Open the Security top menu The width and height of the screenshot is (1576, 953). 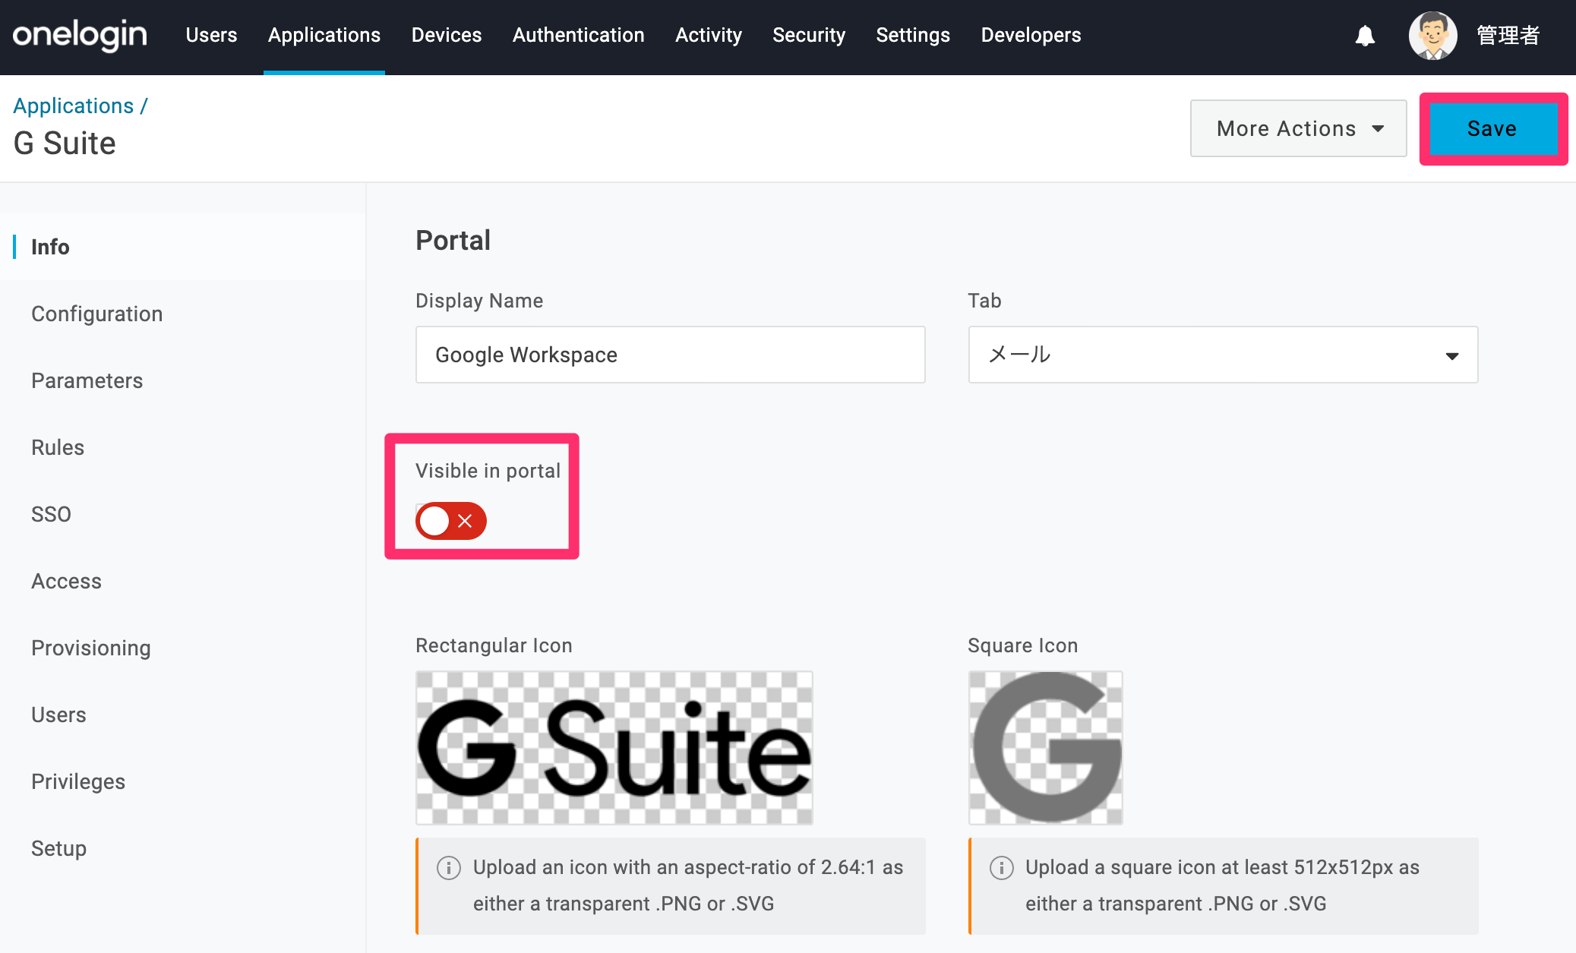[809, 35]
